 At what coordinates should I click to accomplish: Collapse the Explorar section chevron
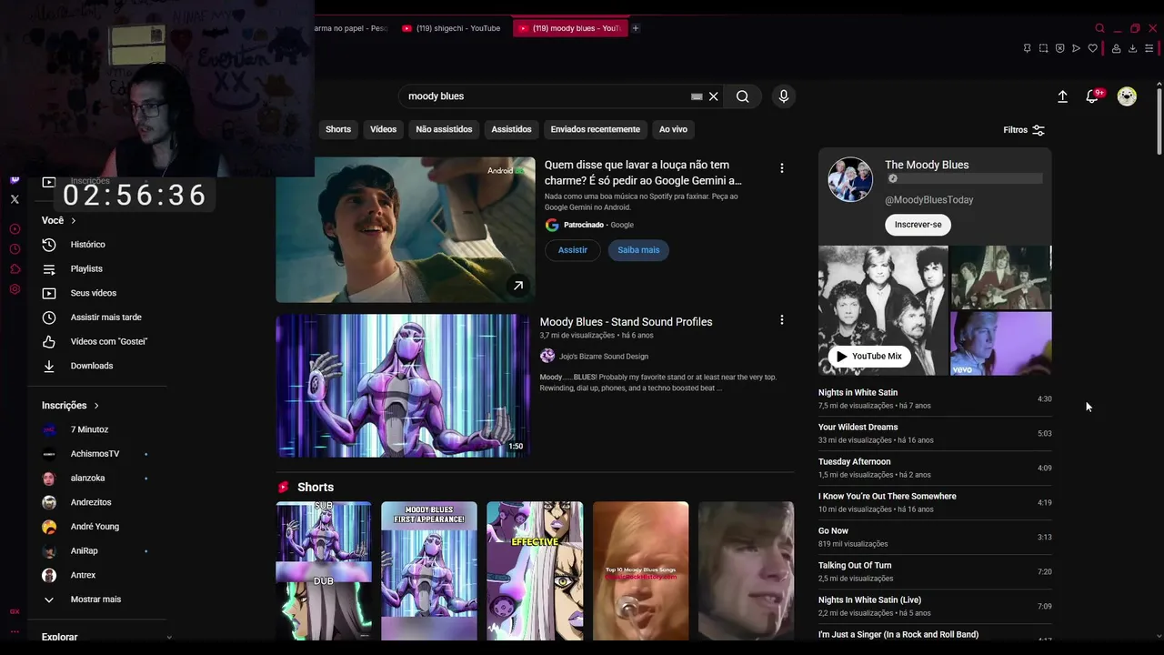tap(169, 638)
